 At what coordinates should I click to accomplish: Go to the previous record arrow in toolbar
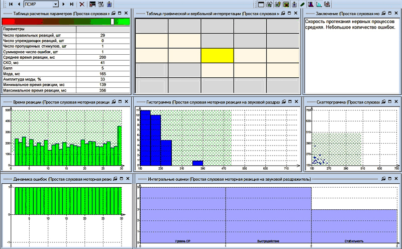[19, 4]
